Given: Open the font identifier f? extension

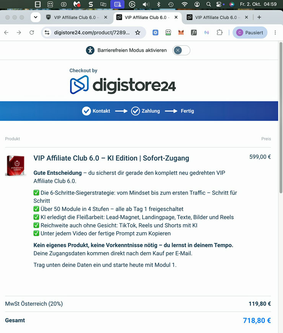Looking at the screenshot, I should [194, 33].
